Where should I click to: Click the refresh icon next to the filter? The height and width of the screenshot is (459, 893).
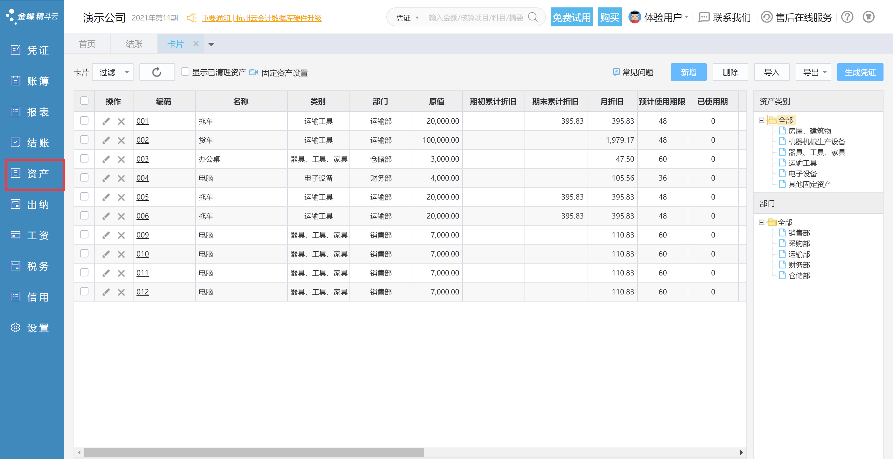tap(157, 72)
